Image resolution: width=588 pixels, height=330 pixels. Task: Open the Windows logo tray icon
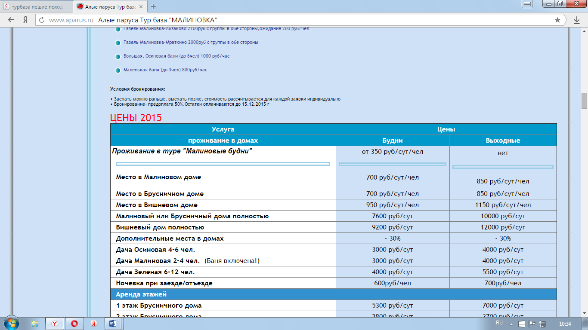(x=521, y=324)
